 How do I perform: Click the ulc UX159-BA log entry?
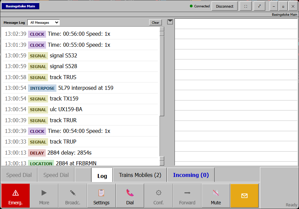click(x=80, y=110)
